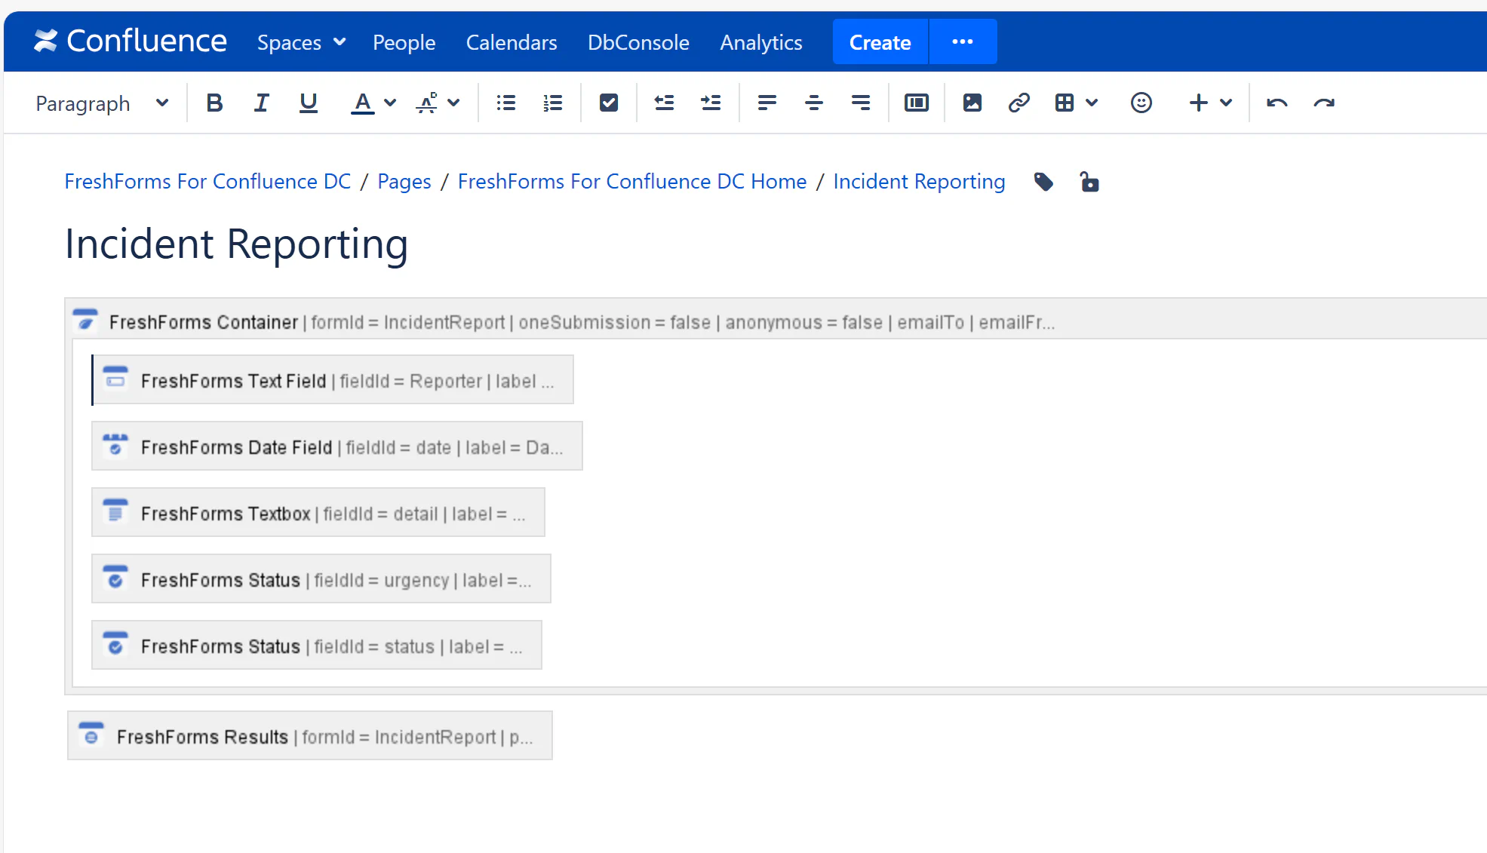Open the text color dropdown arrow

[x=390, y=103]
